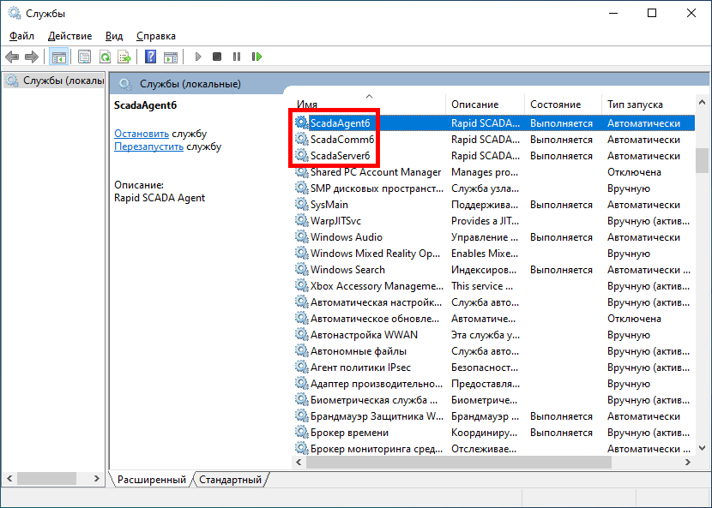Viewport: 712px width, 508px height.
Task: Click the Start service play icon
Action: click(198, 57)
